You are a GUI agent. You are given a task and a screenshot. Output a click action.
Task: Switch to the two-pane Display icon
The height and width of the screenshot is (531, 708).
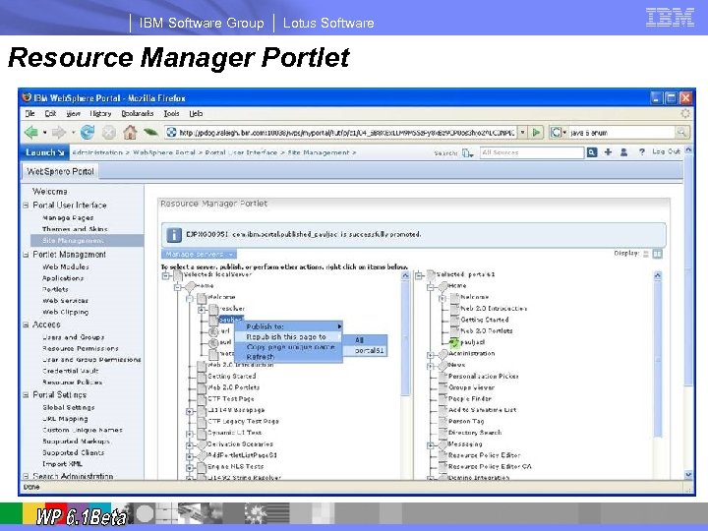(658, 255)
